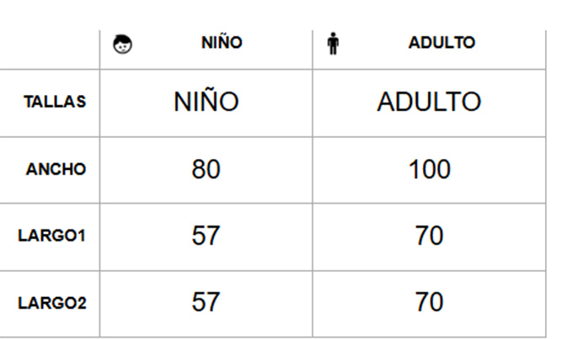Click the child face icon
The width and height of the screenshot is (561, 339).
123,45
